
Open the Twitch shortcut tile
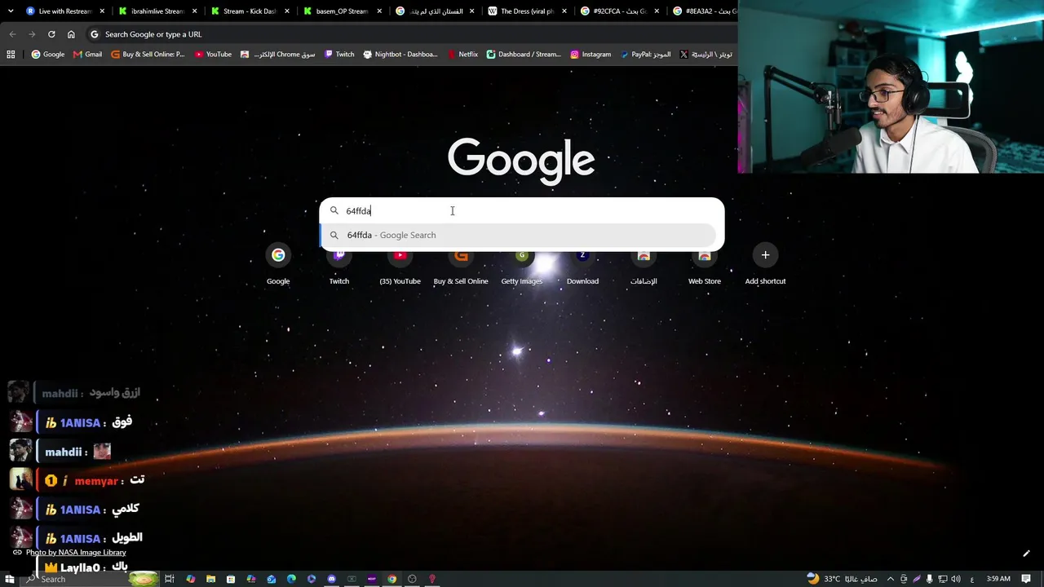click(x=339, y=266)
